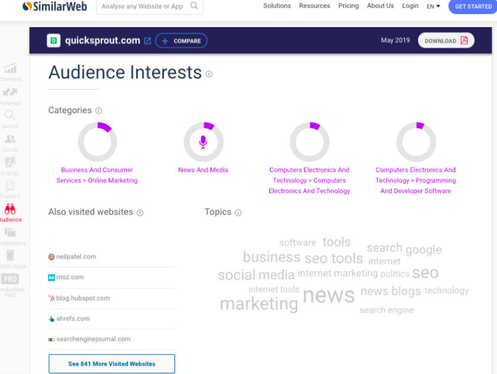Viewport: 497px width, 374px height.
Task: Click the info icon beside Audience Interests
Action: (x=209, y=74)
